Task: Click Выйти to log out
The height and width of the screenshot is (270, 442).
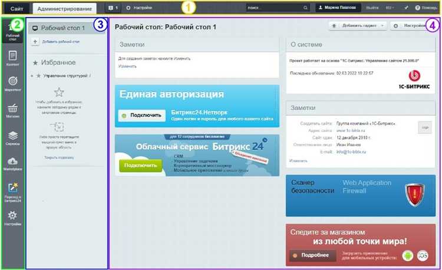Action: tap(372, 8)
